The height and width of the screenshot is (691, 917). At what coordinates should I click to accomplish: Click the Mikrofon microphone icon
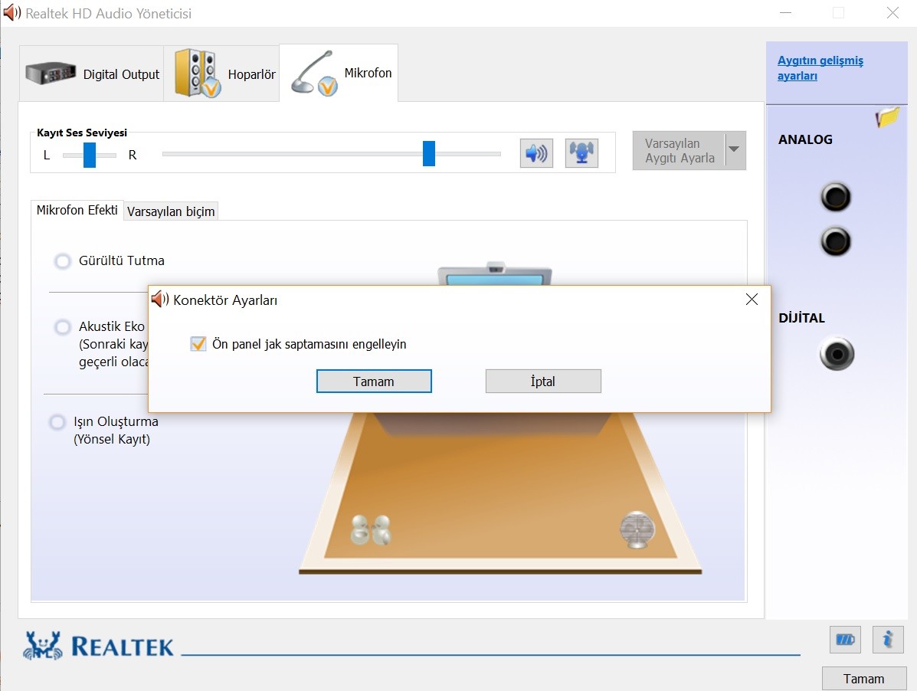pyautogui.click(x=315, y=74)
